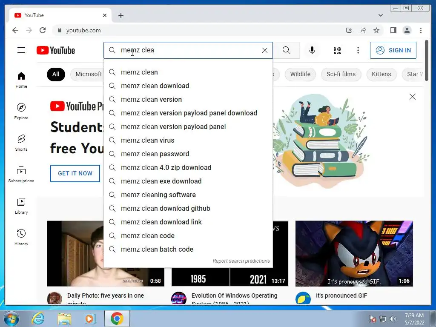Choose suggestion "memz clean password"
Image resolution: width=436 pixels, height=327 pixels.
point(188,154)
